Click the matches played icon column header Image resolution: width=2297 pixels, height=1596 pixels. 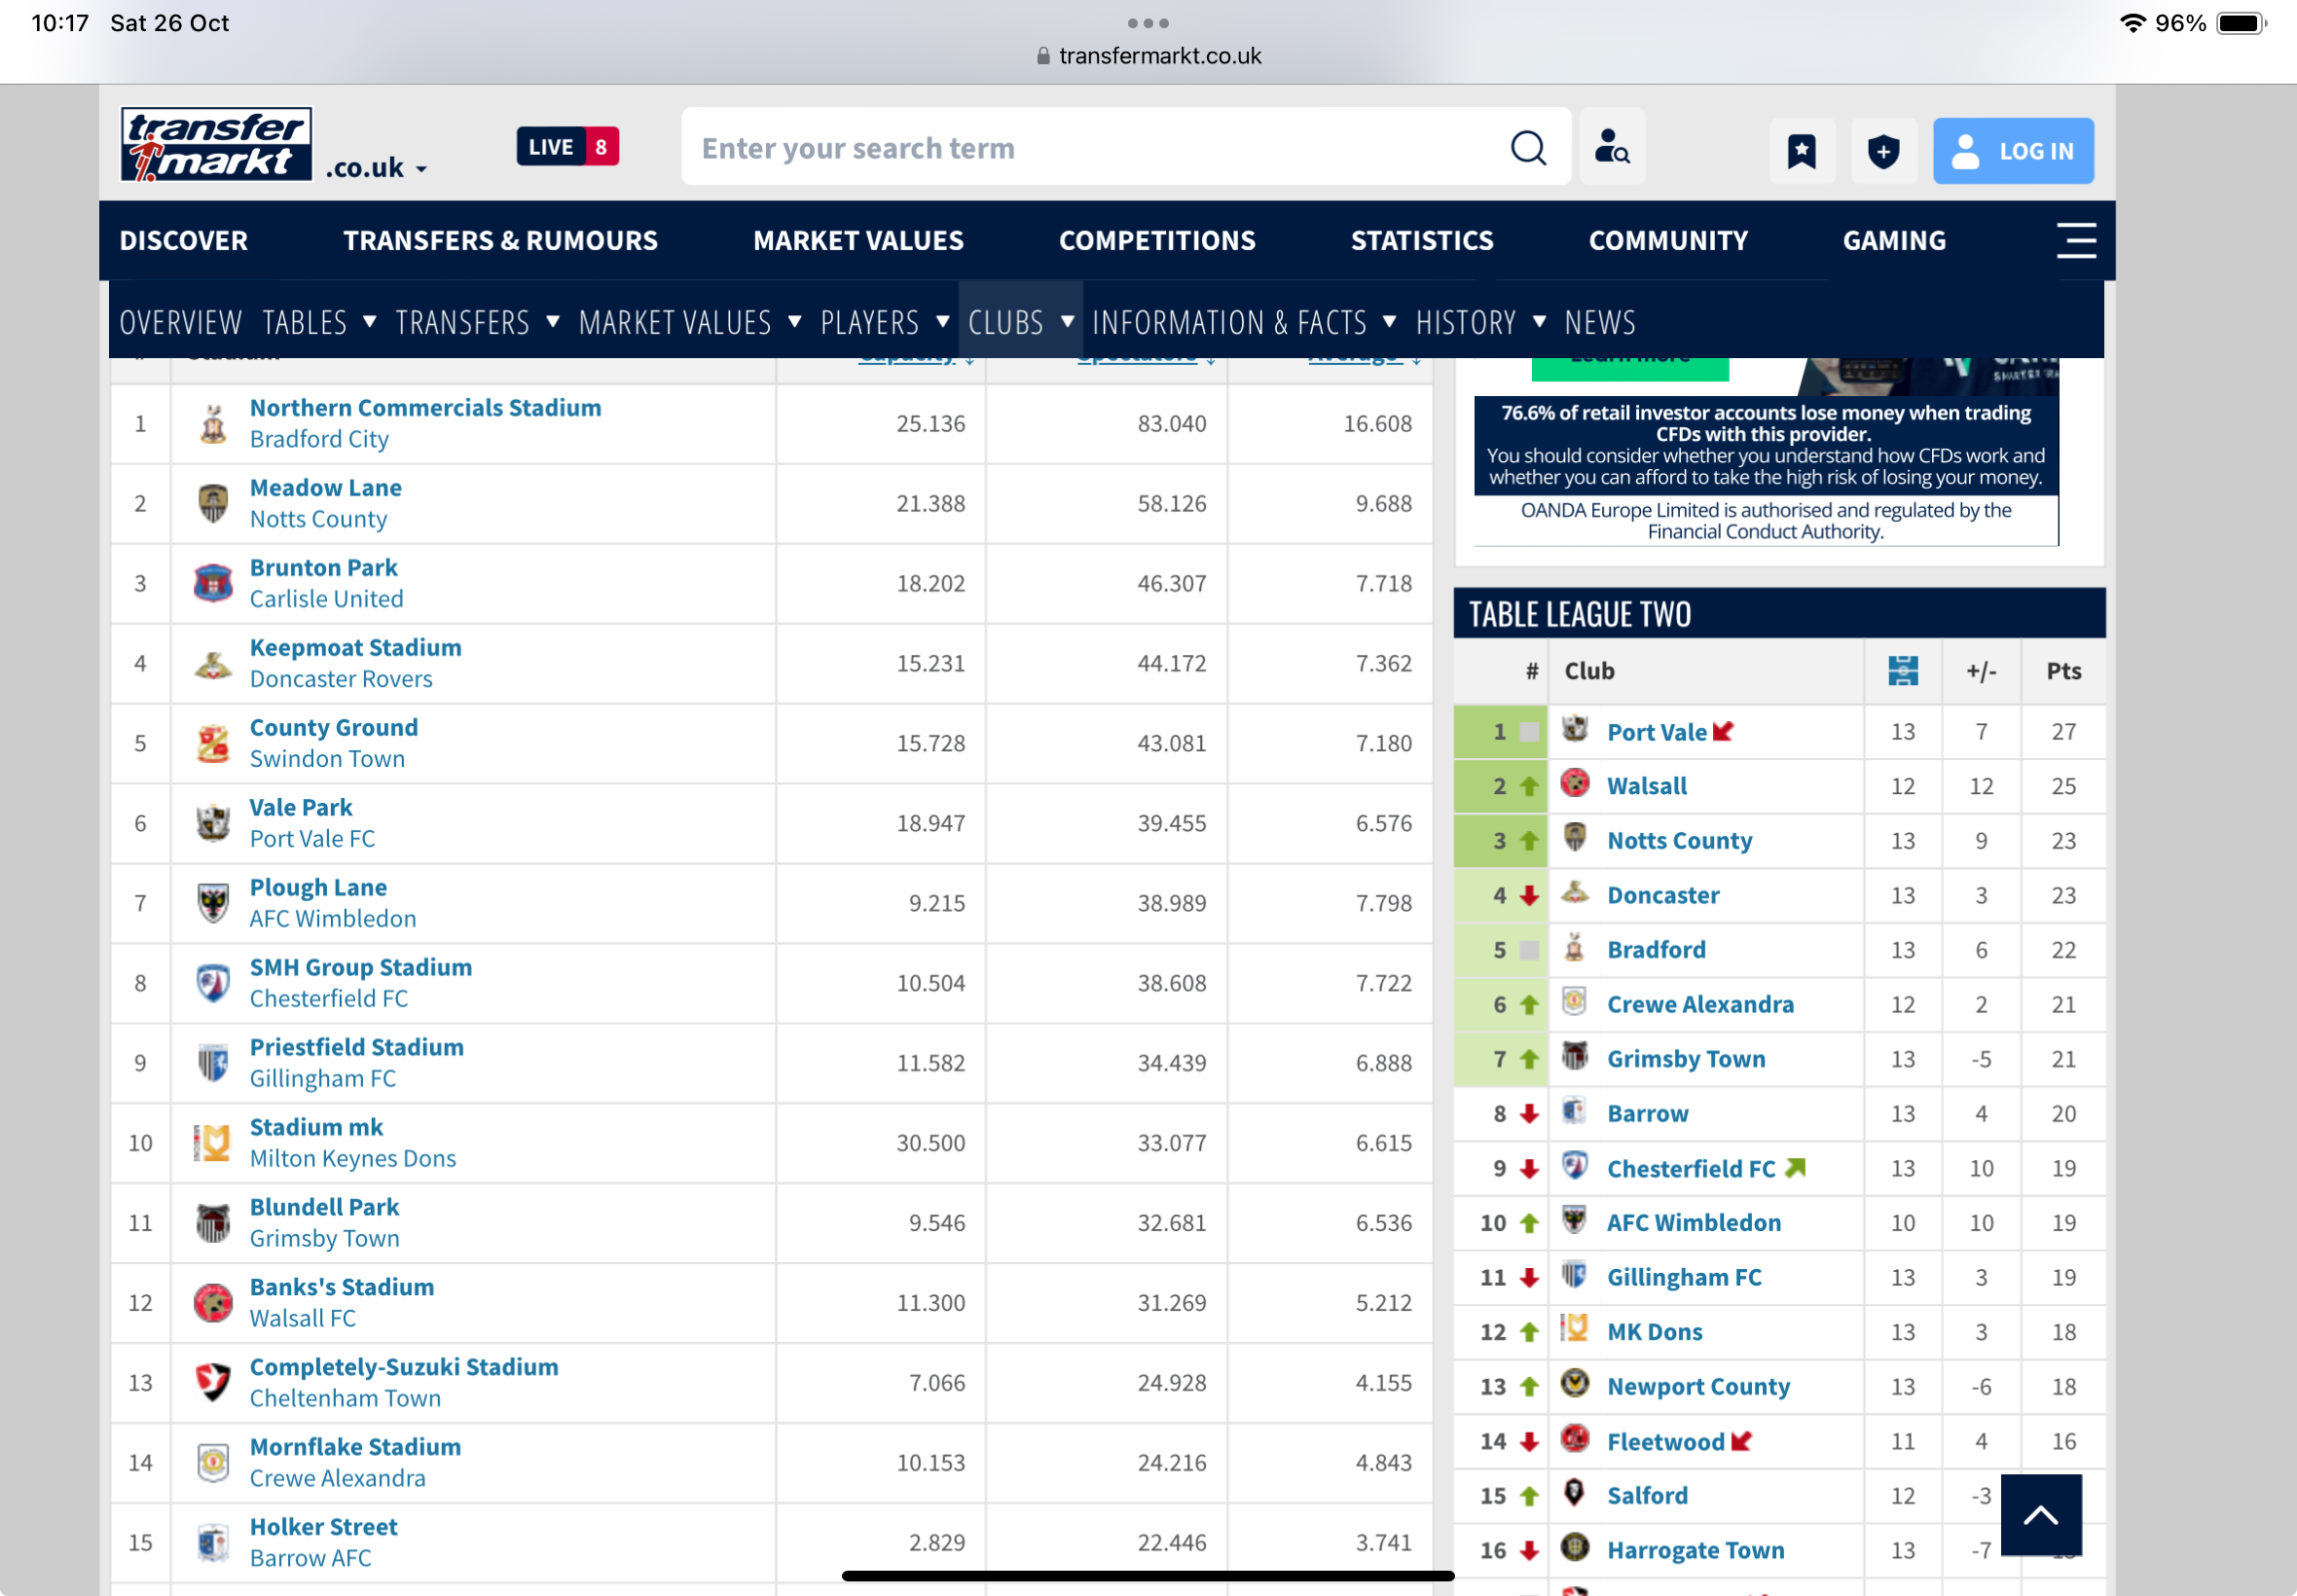click(x=1902, y=671)
